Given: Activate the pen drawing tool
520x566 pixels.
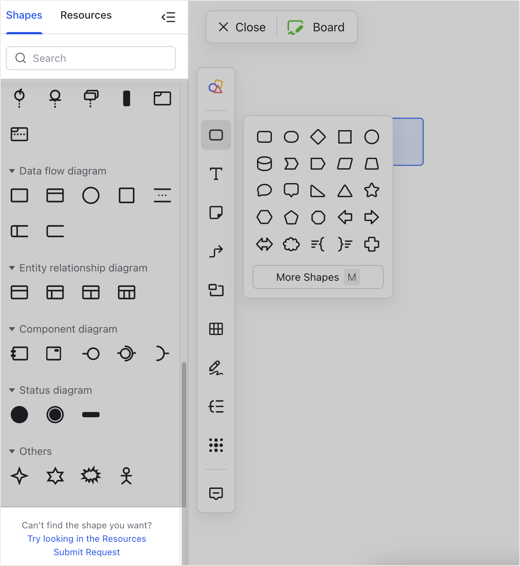Looking at the screenshot, I should click(x=216, y=368).
